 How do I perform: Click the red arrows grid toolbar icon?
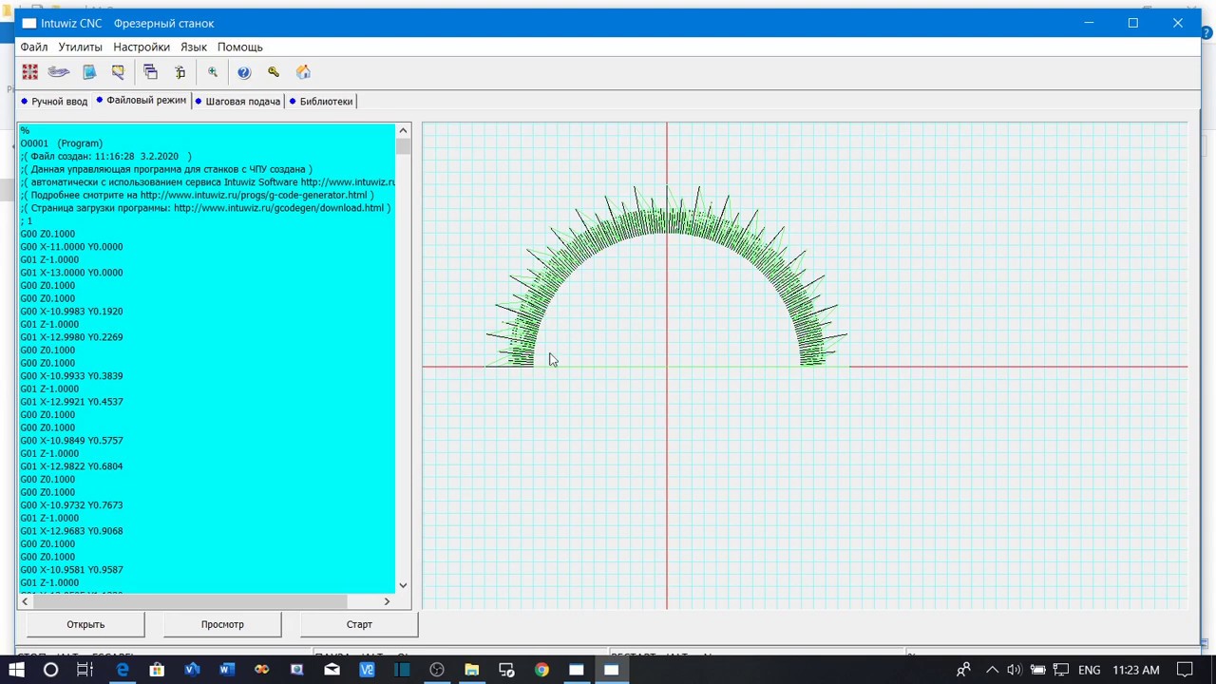coord(30,72)
